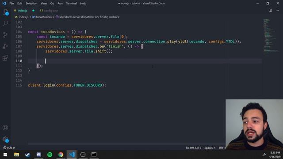Open the Manage gear icon
The width and height of the screenshot is (283, 159).
(5, 139)
